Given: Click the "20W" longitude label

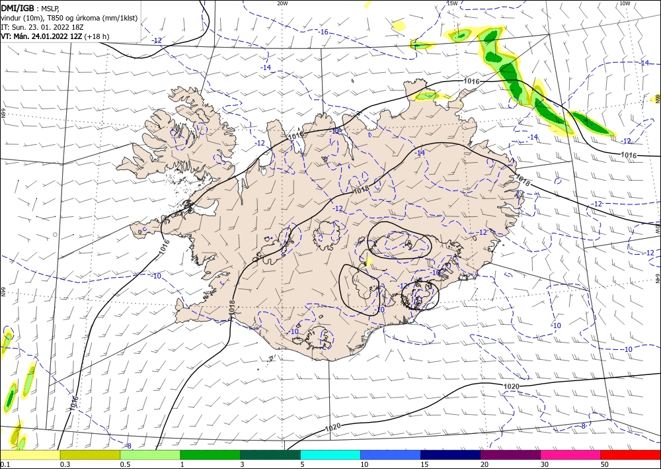Looking at the screenshot, I should [282, 3].
